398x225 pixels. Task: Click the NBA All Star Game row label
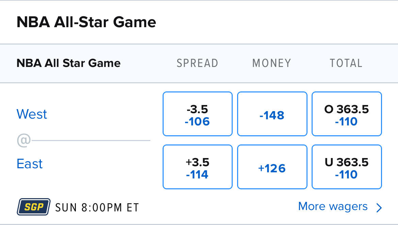click(x=68, y=63)
